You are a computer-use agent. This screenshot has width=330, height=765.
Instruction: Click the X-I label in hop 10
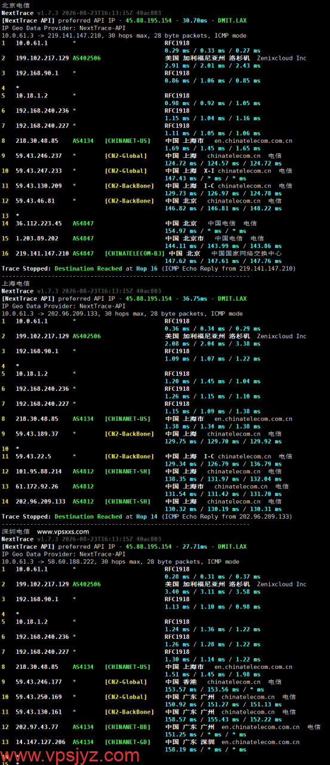pyautogui.click(x=209, y=171)
